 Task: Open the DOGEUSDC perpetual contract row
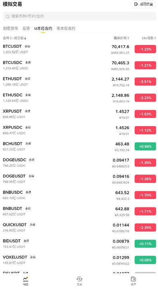point(79,163)
